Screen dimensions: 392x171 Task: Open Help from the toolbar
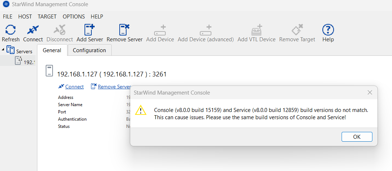click(328, 30)
